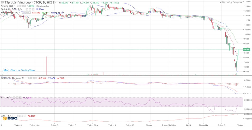
Task: Open the SAR indicator dropdown arrow
Action: (x=23, y=9)
